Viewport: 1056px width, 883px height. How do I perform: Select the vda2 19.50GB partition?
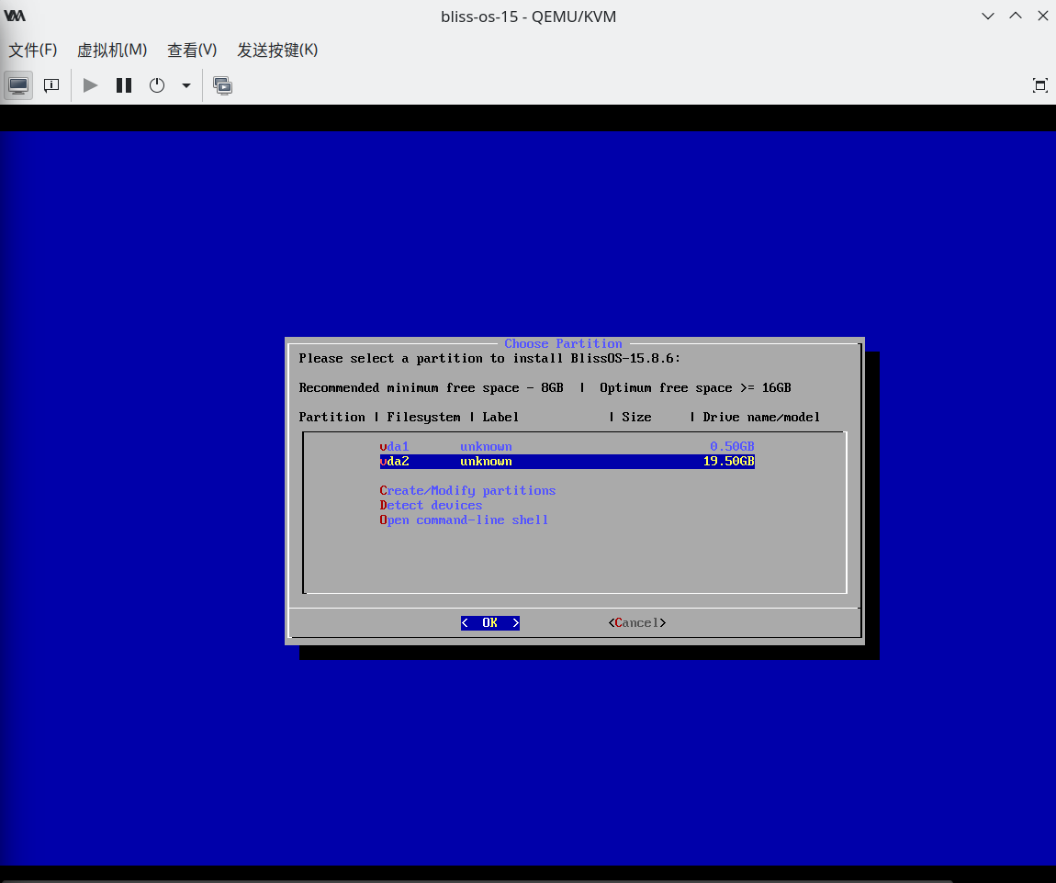point(567,461)
